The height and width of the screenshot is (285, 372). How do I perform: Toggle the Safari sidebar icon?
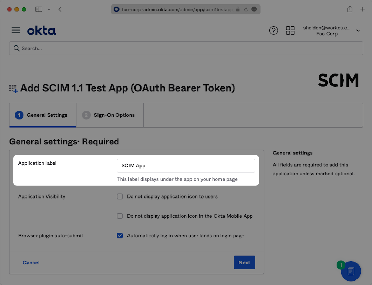click(39, 9)
